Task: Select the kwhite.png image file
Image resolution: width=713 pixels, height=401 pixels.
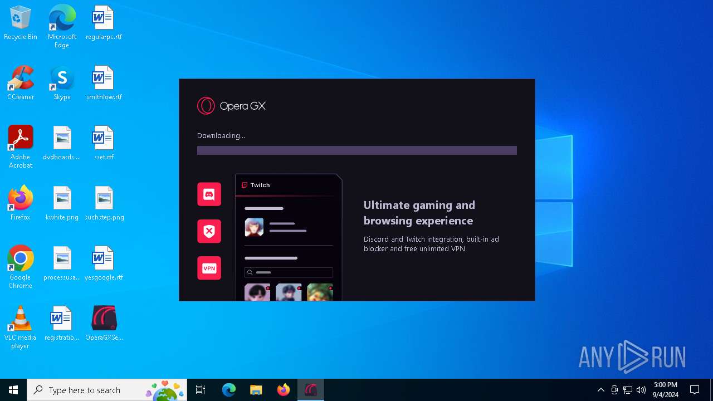Action: (62, 204)
